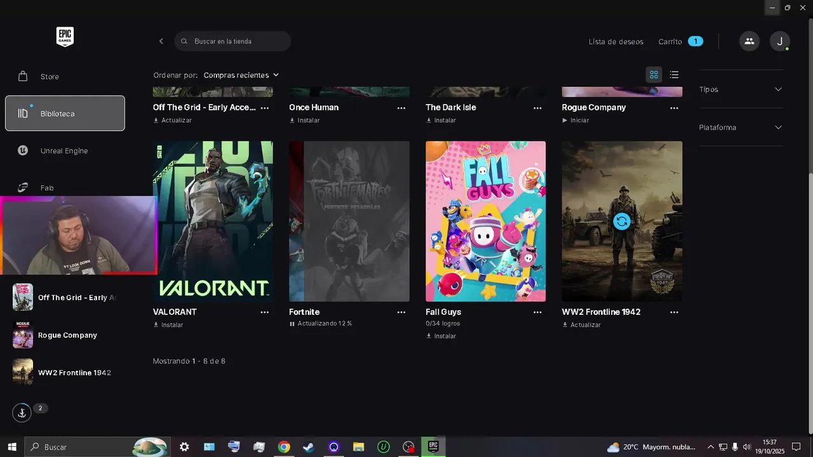This screenshot has height=457, width=813.
Task: Click Actualizar under Off The Grid
Action: 172,120
